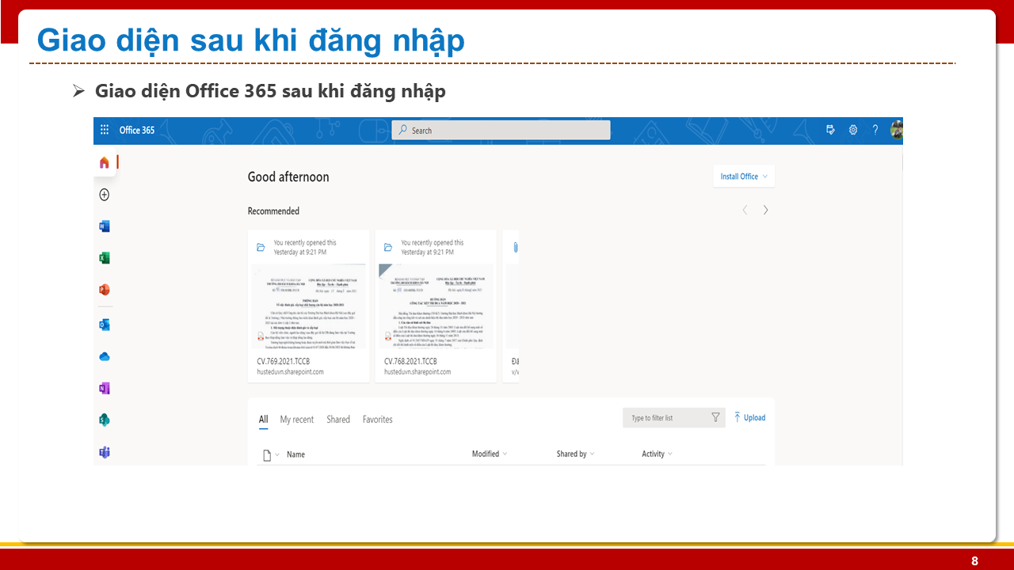Expand the Install Office dropdown

pyautogui.click(x=743, y=177)
